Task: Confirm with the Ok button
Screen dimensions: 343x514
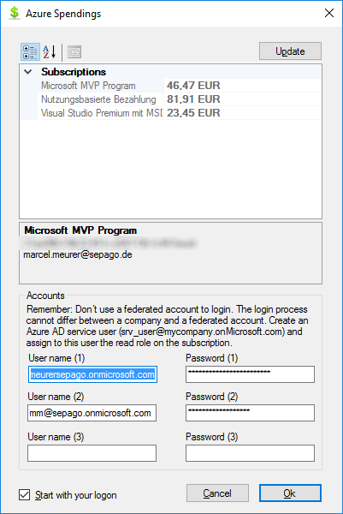Action: point(290,493)
